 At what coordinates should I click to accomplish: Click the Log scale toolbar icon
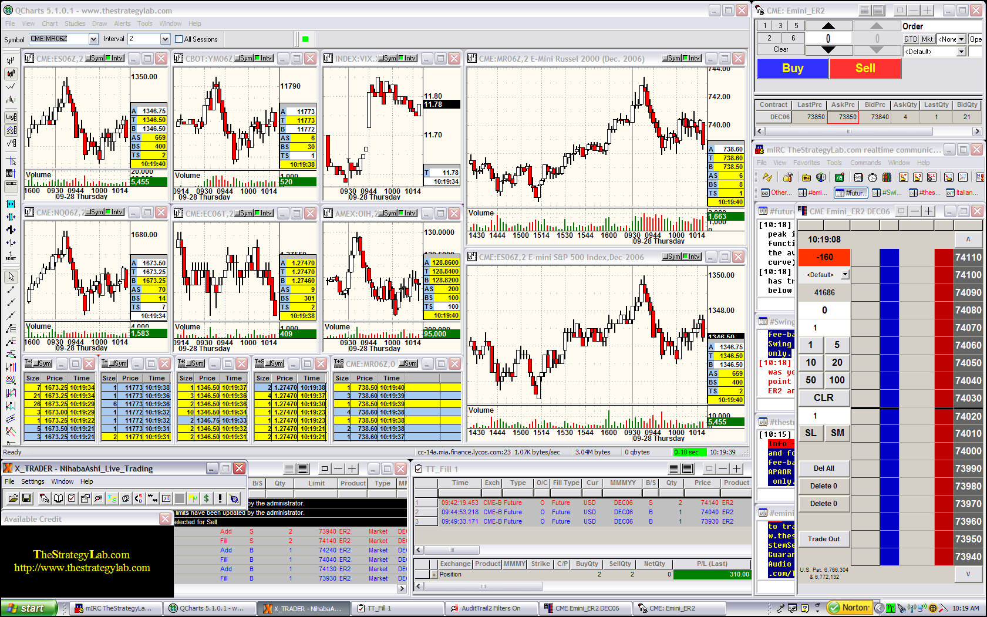pyautogui.click(x=11, y=117)
